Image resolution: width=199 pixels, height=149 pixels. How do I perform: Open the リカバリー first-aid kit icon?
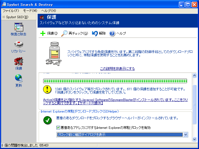tap(19, 44)
